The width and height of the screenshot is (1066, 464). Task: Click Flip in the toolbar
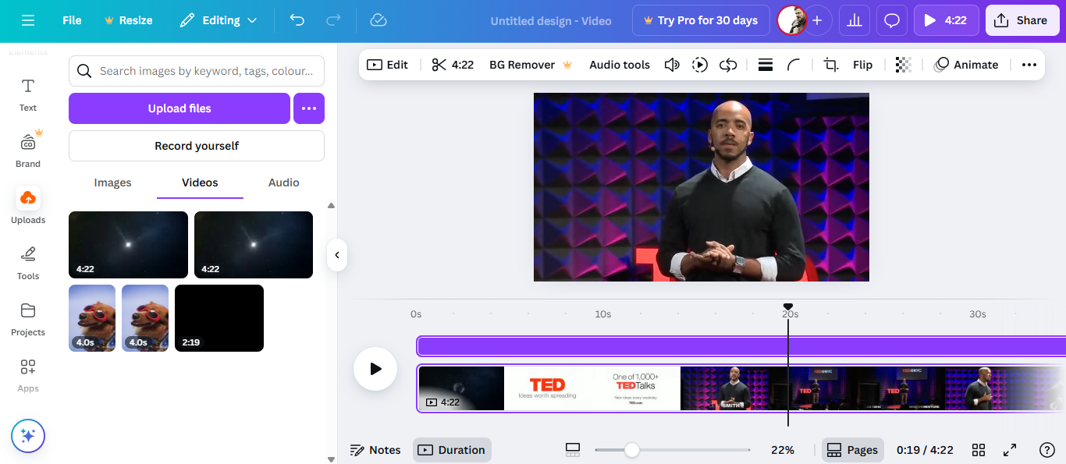point(862,65)
